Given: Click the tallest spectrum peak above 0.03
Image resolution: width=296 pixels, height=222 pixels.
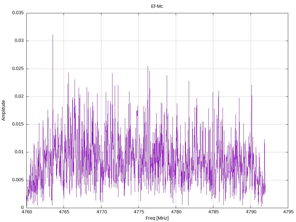Looking at the screenshot, I should click(x=53, y=35).
